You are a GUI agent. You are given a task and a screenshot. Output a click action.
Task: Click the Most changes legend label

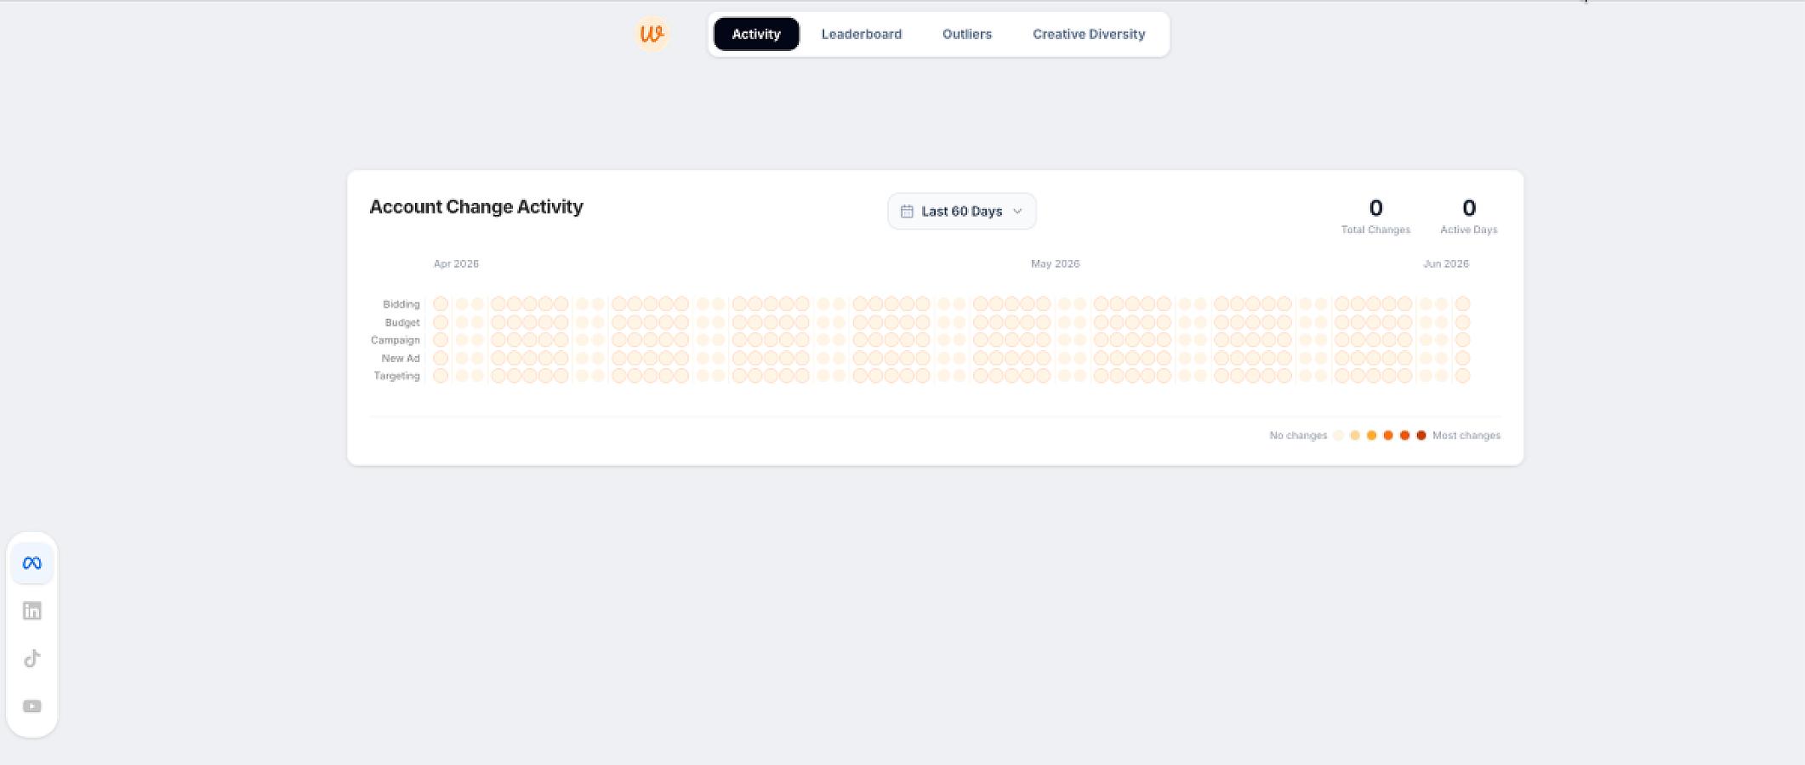click(1466, 435)
